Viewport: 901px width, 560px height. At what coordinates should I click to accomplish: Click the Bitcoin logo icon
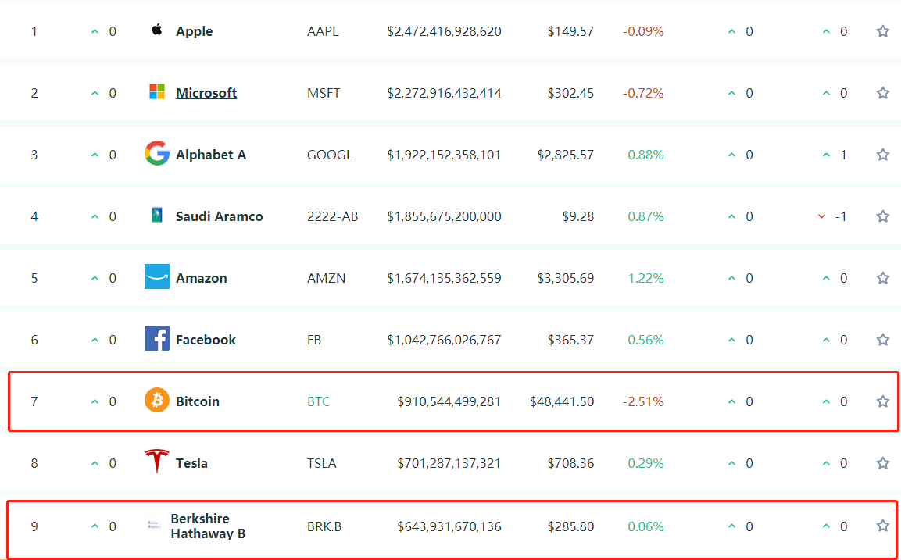tap(157, 401)
